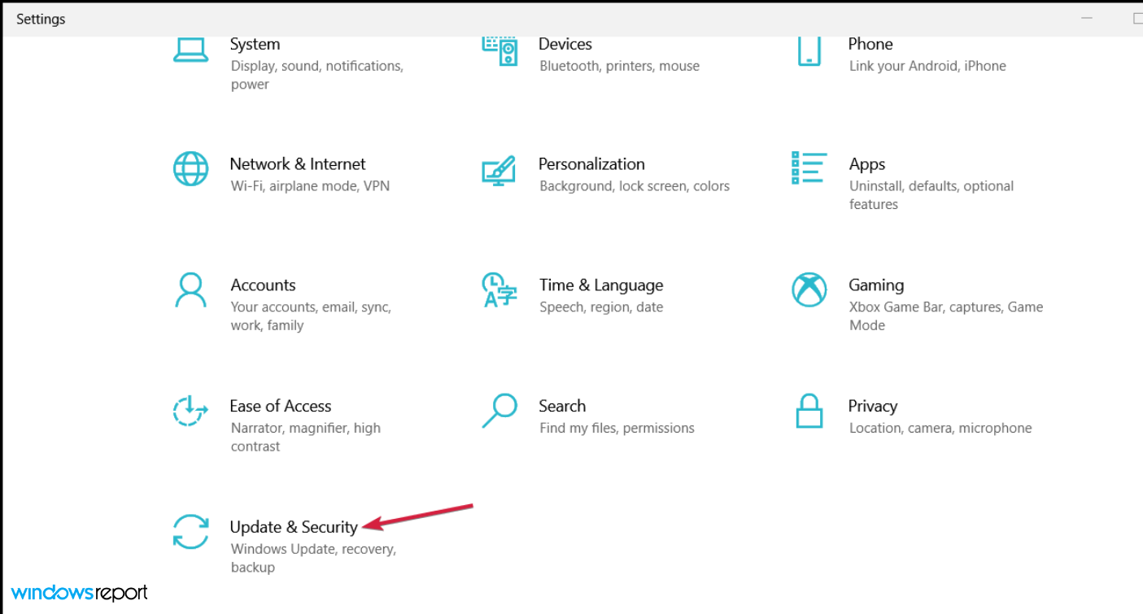Click 'Display, sound, notifications, power' description

(x=317, y=75)
